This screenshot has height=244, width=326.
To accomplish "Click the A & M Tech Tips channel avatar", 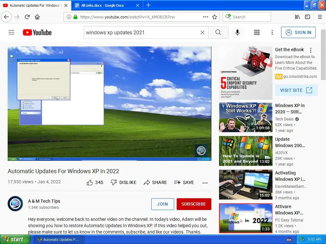I will point(15,204).
